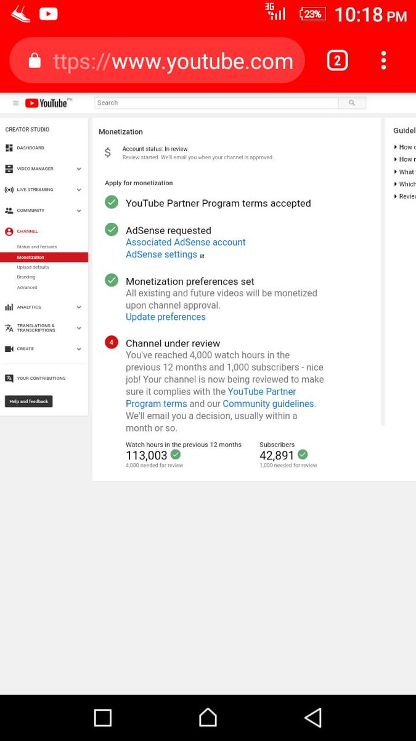Viewport: 416px width, 741px height.
Task: Open Branding under Channel
Action: (26, 277)
